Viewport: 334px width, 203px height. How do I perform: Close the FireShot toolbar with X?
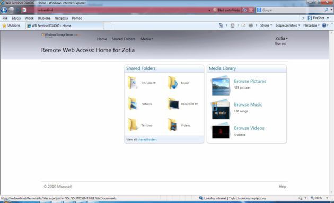(x=303, y=19)
